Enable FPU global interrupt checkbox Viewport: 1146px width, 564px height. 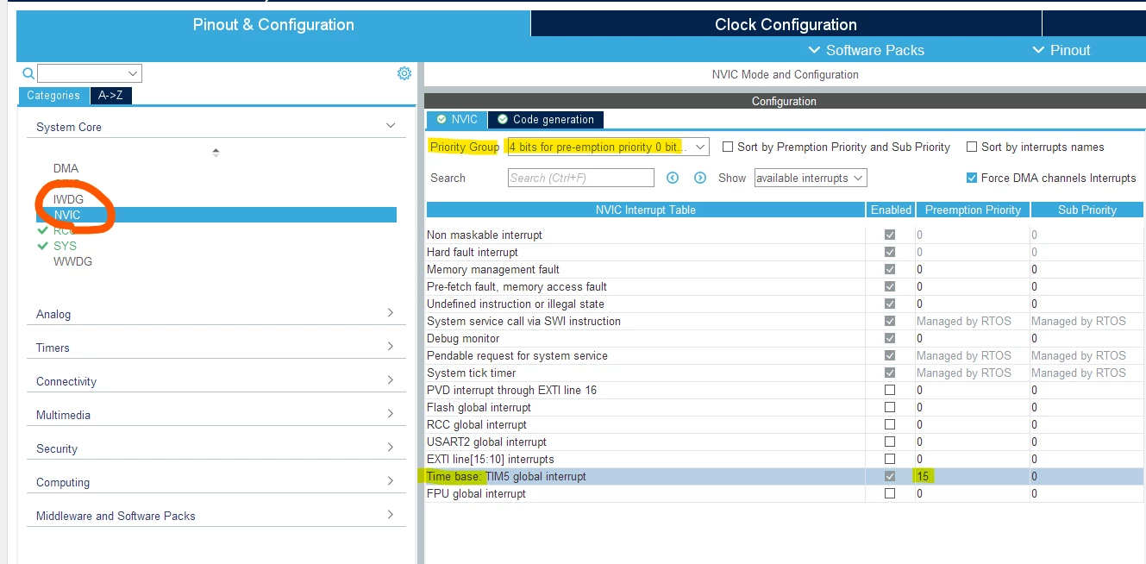click(x=890, y=493)
